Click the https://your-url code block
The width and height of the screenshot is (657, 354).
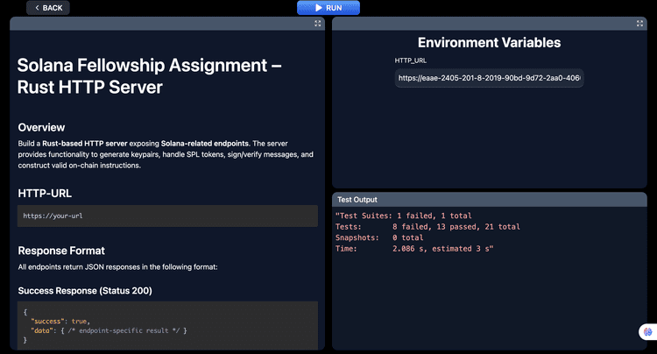pos(167,216)
